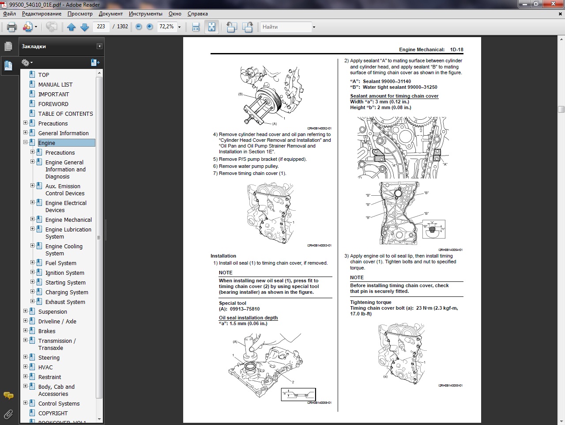Viewport: 565px width, 425px height.
Task: Click the Закладки panel header title
Action: point(34,46)
